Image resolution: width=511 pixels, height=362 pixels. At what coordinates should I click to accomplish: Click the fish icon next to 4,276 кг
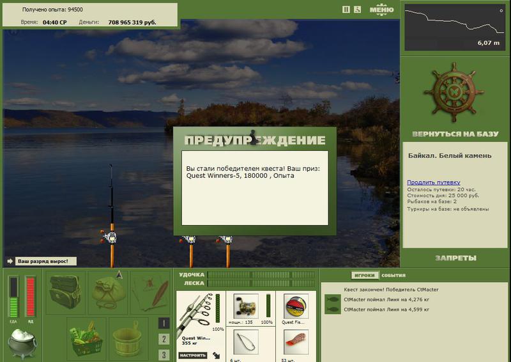332,299
